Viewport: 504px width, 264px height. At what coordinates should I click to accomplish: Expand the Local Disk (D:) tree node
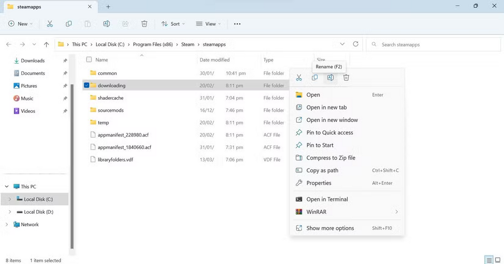9,212
